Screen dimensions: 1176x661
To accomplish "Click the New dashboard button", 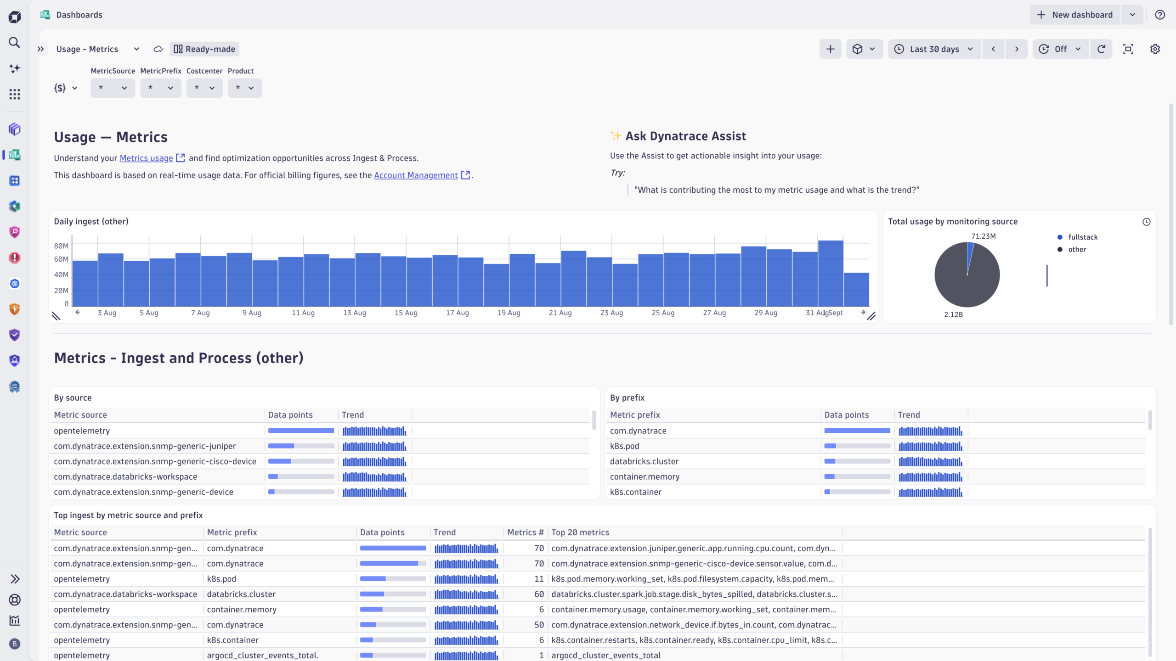I will [1075, 15].
